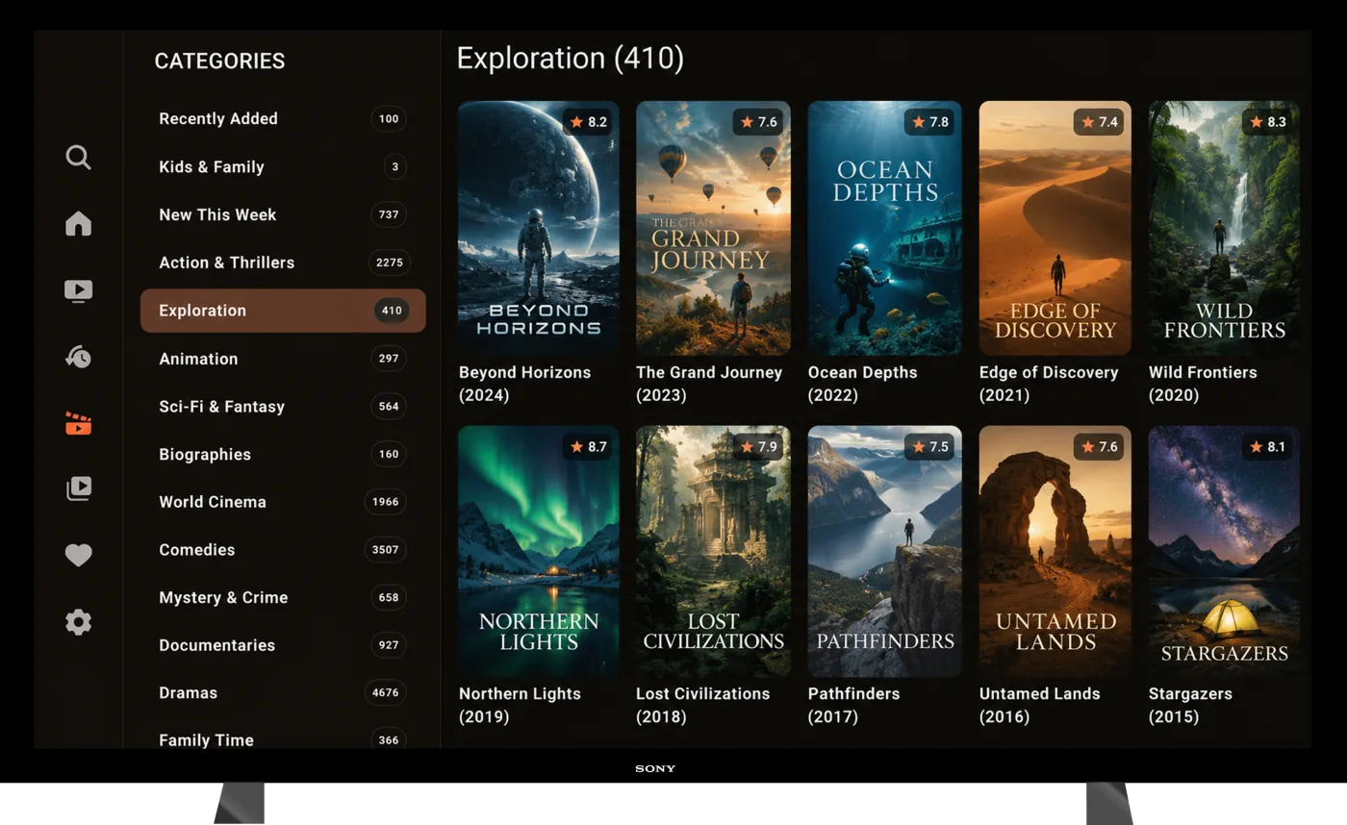
Task: Open the Biographies category
Action: point(283,454)
